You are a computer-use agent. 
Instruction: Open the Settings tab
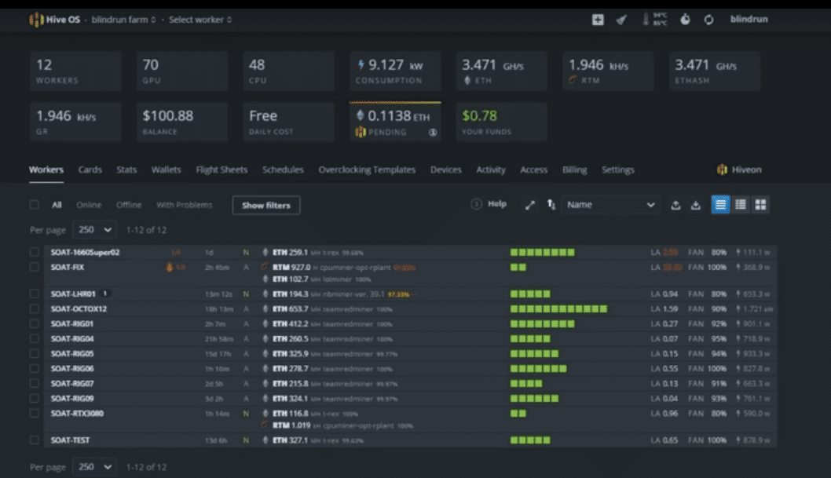coord(618,170)
